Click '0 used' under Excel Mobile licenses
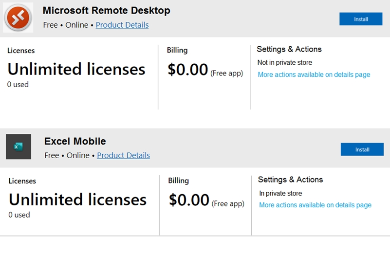This screenshot has height=255, width=390. pyautogui.click(x=19, y=215)
